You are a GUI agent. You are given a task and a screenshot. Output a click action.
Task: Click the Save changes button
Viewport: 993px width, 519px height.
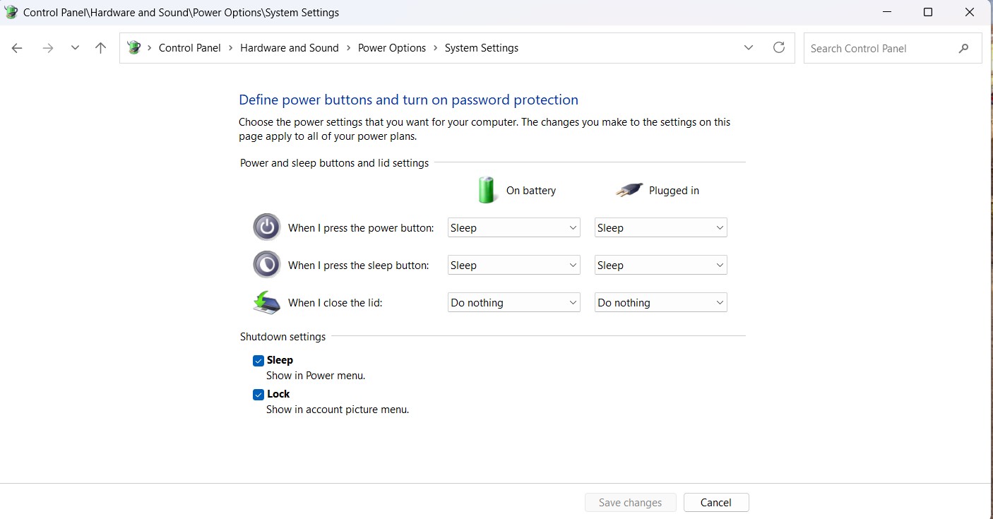click(630, 503)
